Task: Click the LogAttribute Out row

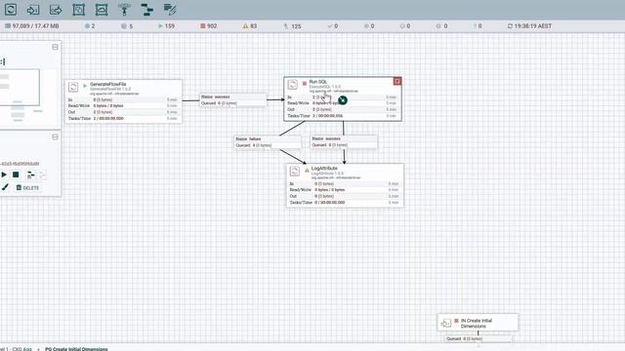Action: click(x=345, y=196)
